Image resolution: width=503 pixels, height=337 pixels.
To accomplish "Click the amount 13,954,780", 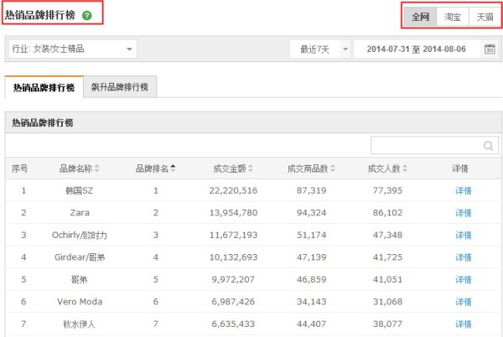I will (x=233, y=213).
